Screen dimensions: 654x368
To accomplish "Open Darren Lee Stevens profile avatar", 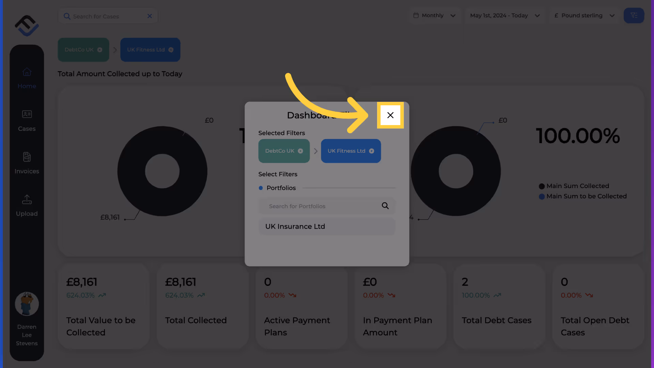I will coord(27,304).
